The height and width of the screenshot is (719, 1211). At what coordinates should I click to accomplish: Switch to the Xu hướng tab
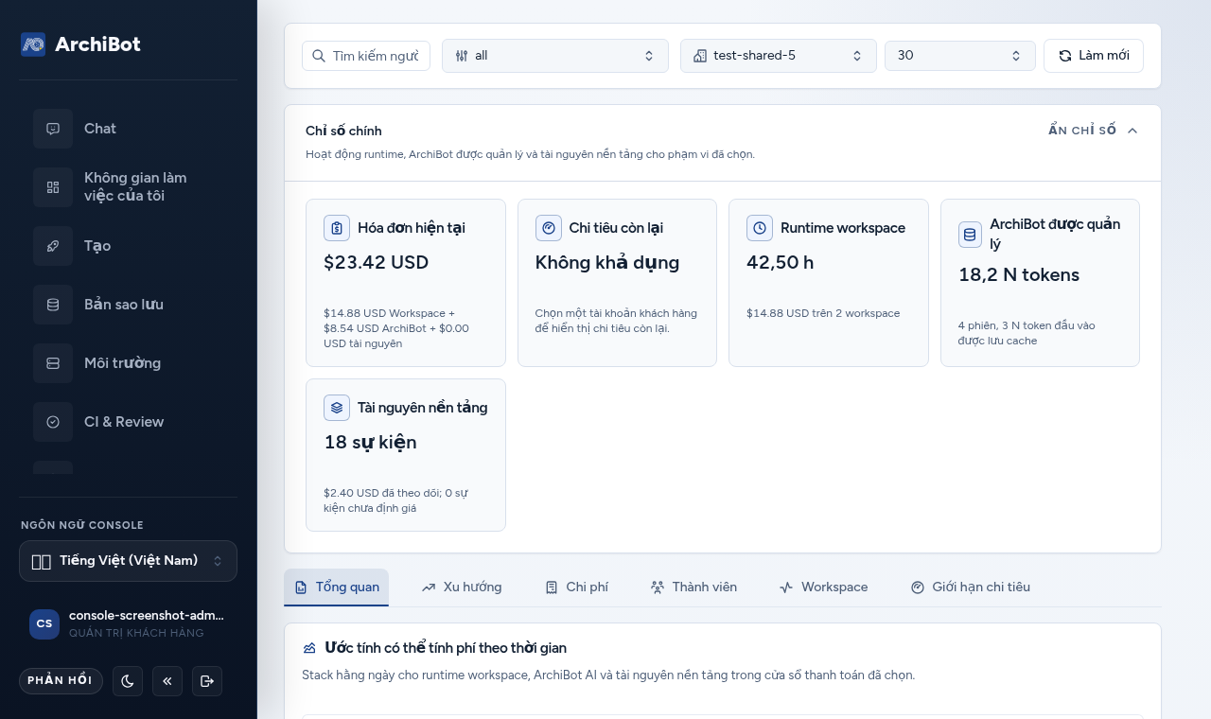pyautogui.click(x=462, y=587)
